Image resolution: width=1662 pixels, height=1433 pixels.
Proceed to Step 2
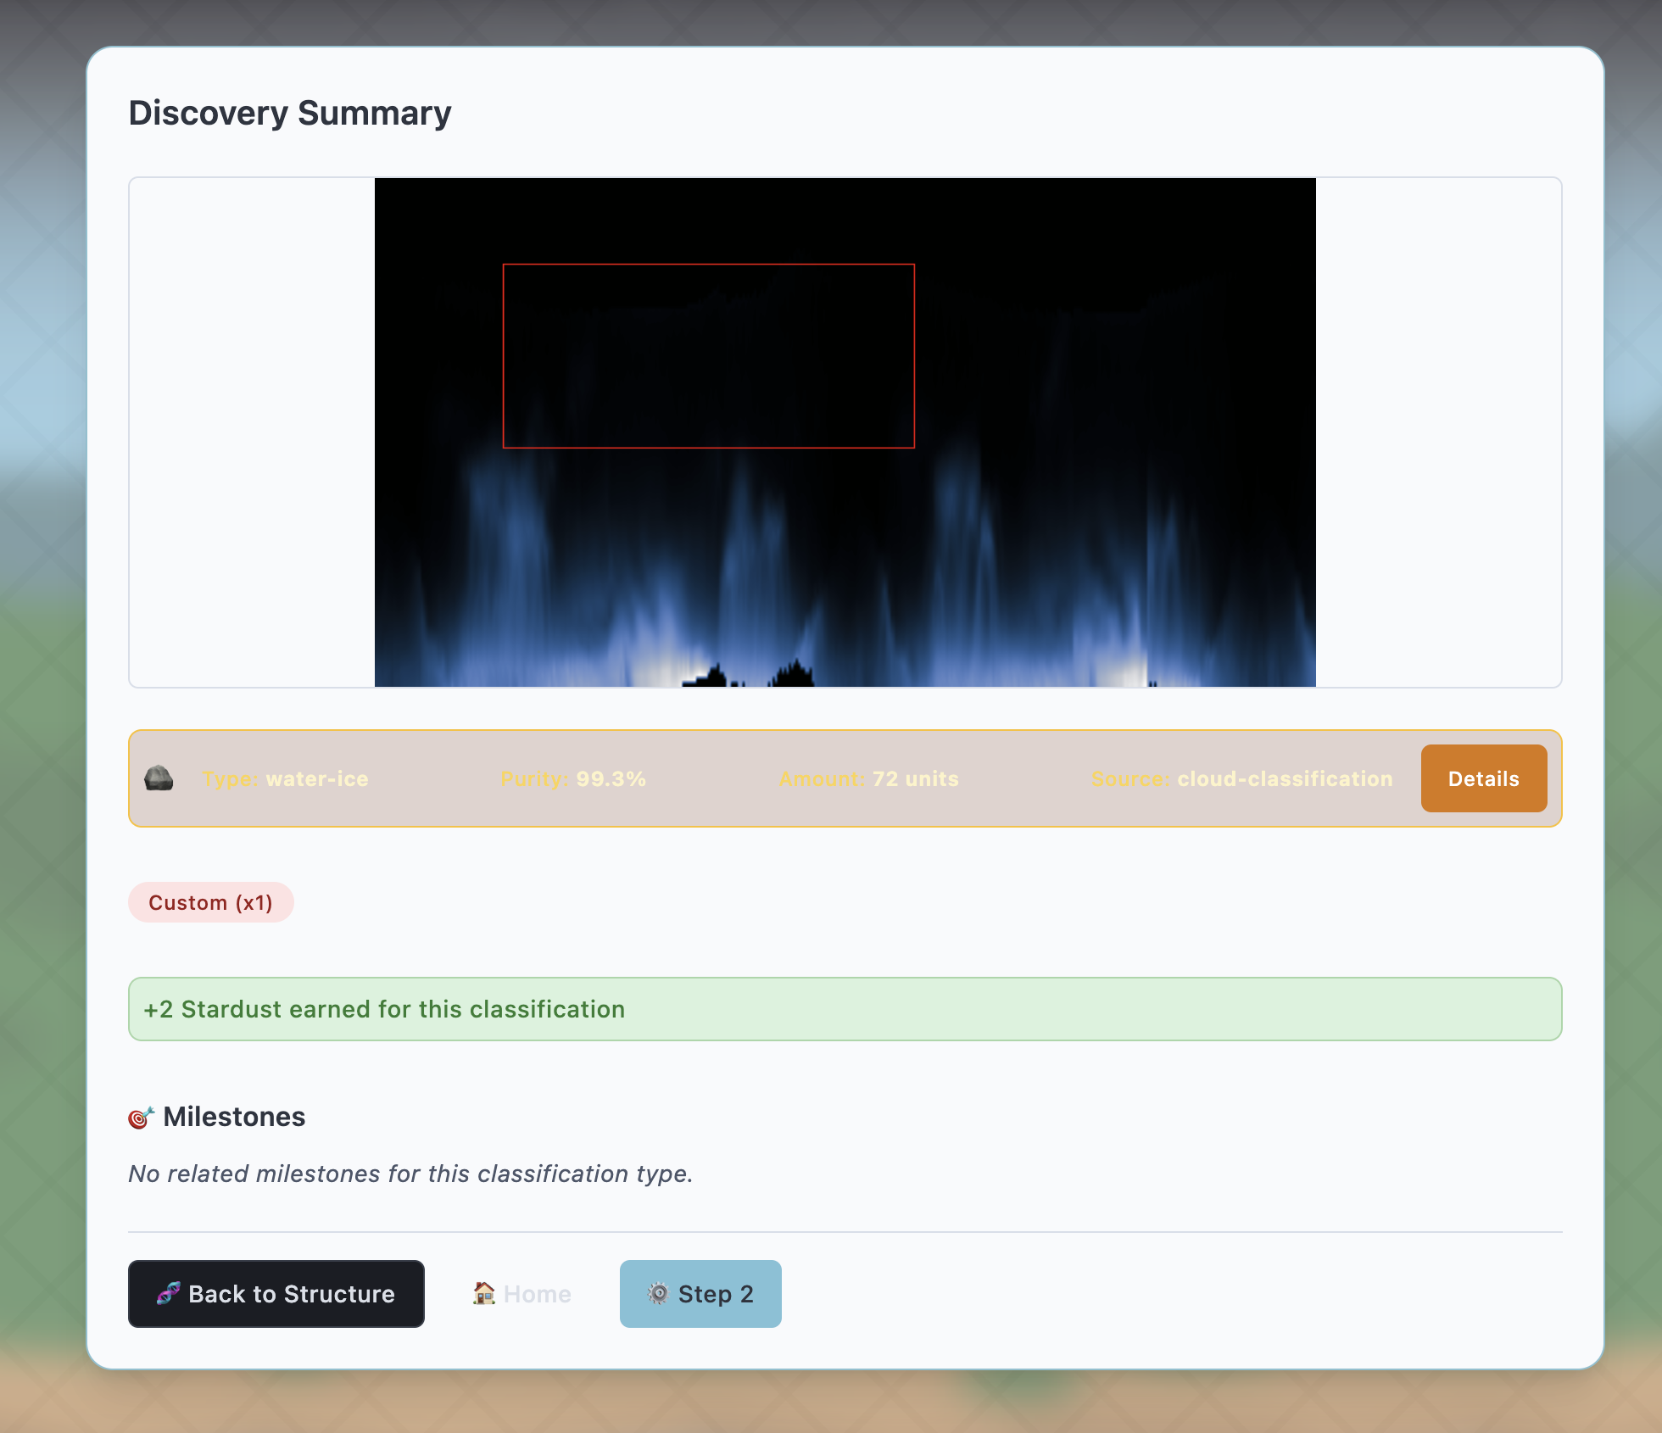point(700,1294)
